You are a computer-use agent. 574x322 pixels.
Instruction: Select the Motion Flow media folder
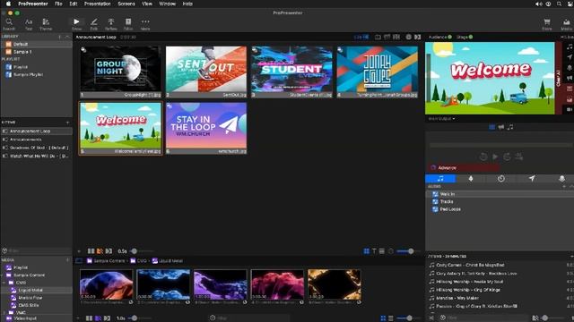coord(36,298)
